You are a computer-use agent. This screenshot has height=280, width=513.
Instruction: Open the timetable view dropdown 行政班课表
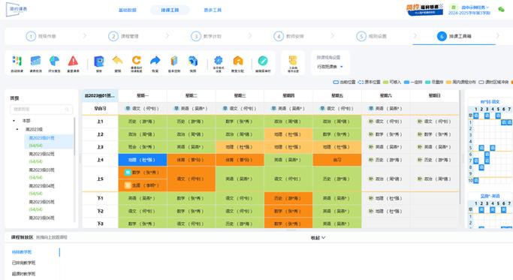click(x=330, y=66)
